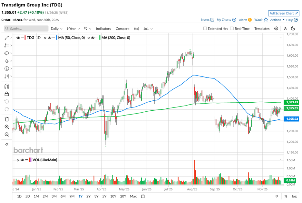302x203 pixels.
Task: Zoom out of the chart
Action: click(6, 134)
